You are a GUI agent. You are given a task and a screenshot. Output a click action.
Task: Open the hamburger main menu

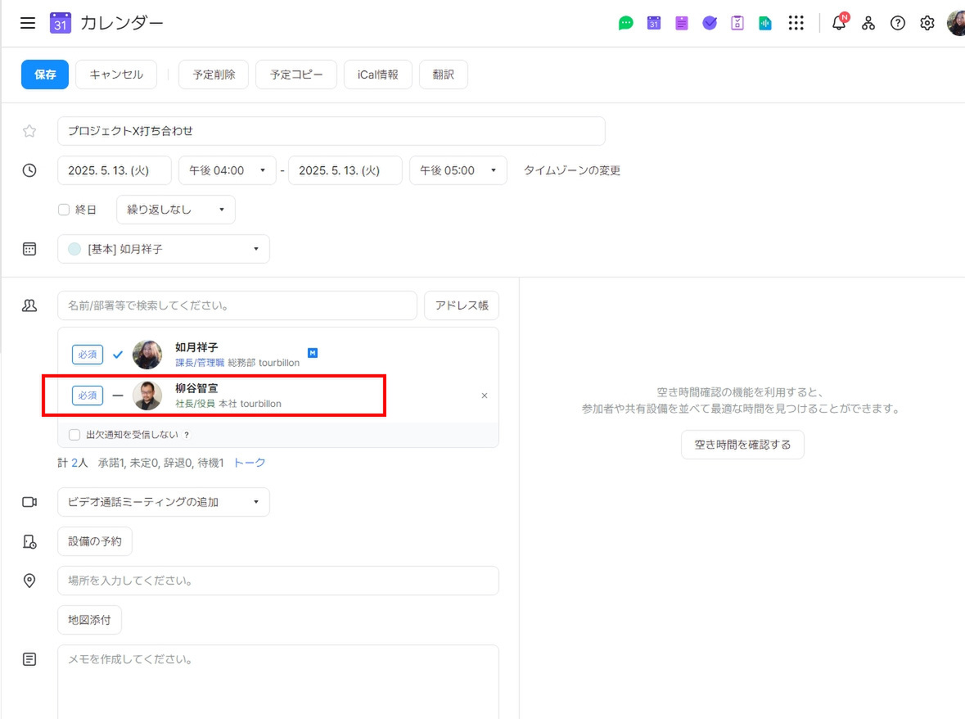coord(28,23)
